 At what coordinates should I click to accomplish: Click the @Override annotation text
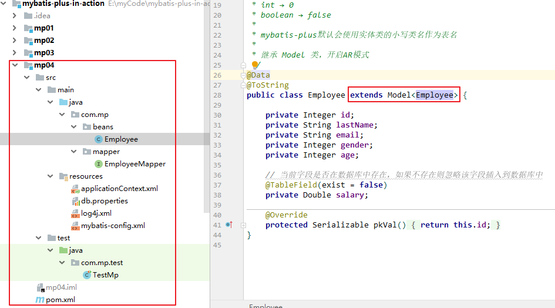coord(287,215)
